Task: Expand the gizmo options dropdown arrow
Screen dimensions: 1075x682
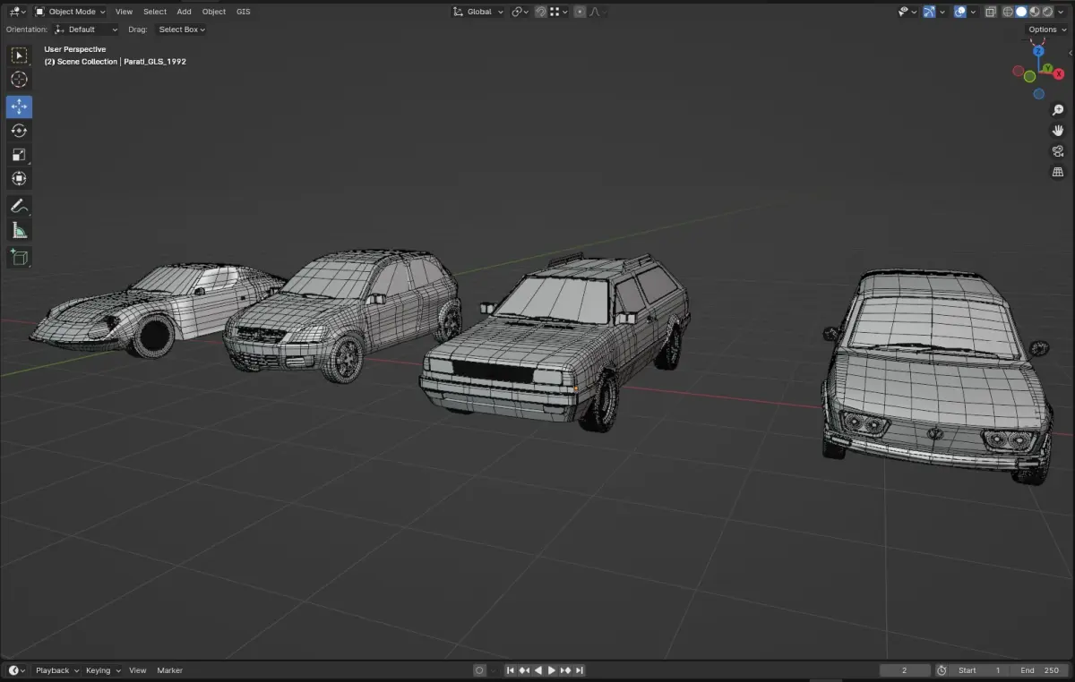Action: click(943, 12)
